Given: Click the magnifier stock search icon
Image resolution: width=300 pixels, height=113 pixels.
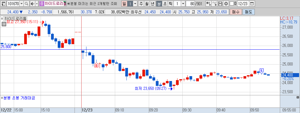Looking at the screenshot, I should (27, 4).
